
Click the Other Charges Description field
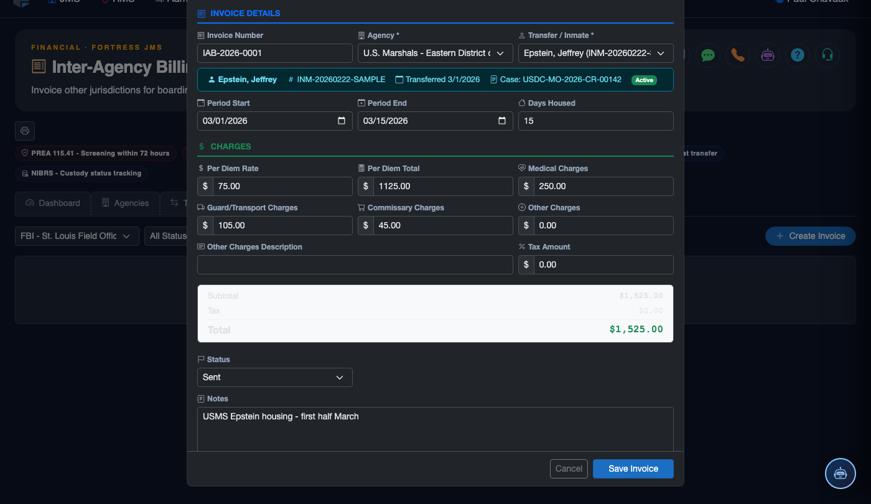tap(355, 264)
